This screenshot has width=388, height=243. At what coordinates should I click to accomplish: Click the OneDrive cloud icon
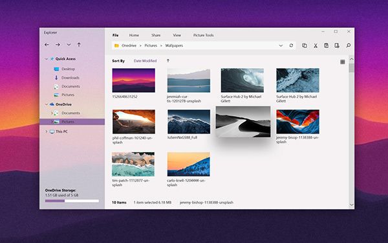pos(52,104)
